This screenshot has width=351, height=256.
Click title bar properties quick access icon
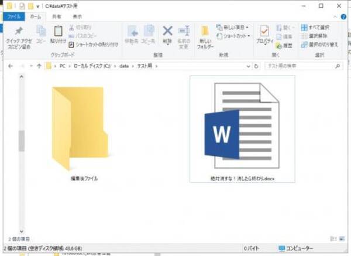[x=22, y=6]
